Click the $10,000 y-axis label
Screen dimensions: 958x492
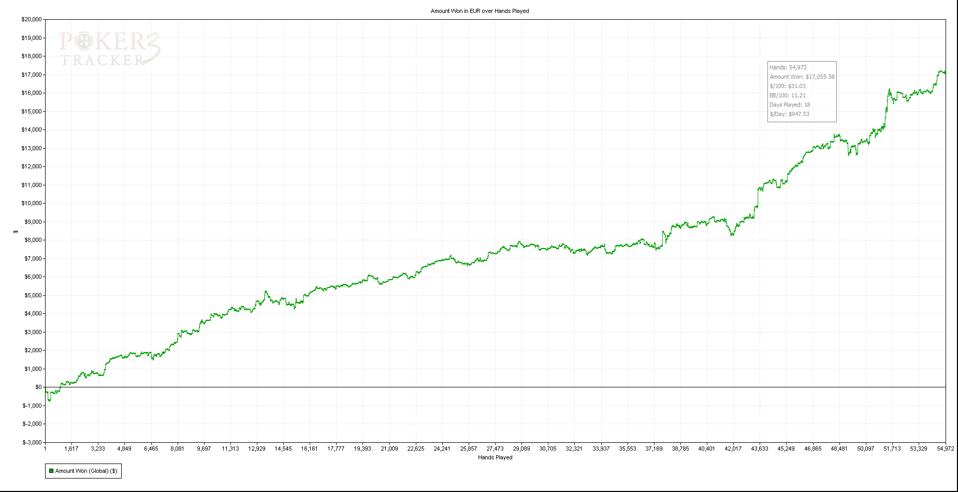(32, 204)
